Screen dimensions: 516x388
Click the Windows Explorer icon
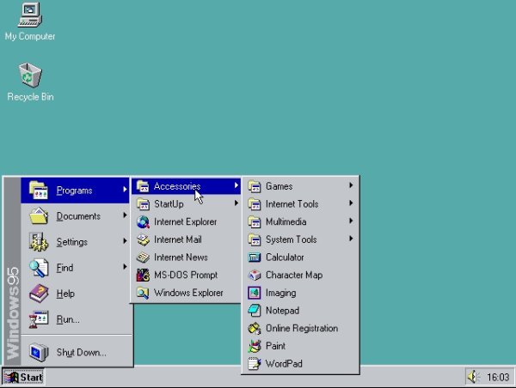click(143, 293)
